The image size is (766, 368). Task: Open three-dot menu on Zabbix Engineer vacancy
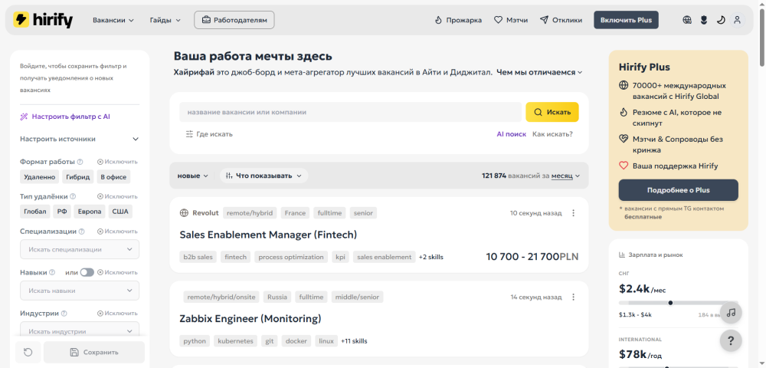(x=574, y=297)
